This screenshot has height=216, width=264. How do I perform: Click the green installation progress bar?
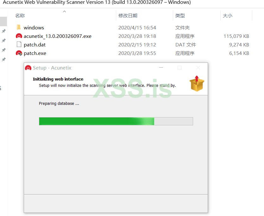click(x=116, y=121)
